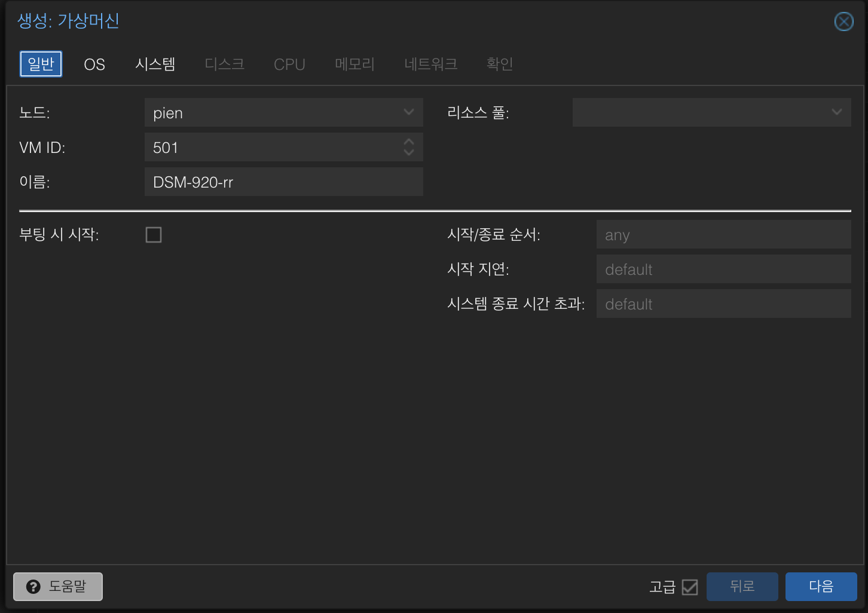Click the 노드: label
This screenshot has height=613, width=868.
point(35,112)
